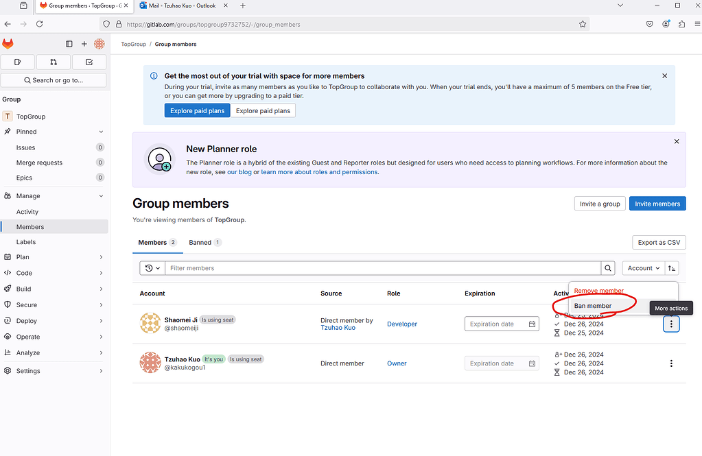The image size is (702, 456).
Task: Open the Create new plus icon
Action: coord(84,43)
